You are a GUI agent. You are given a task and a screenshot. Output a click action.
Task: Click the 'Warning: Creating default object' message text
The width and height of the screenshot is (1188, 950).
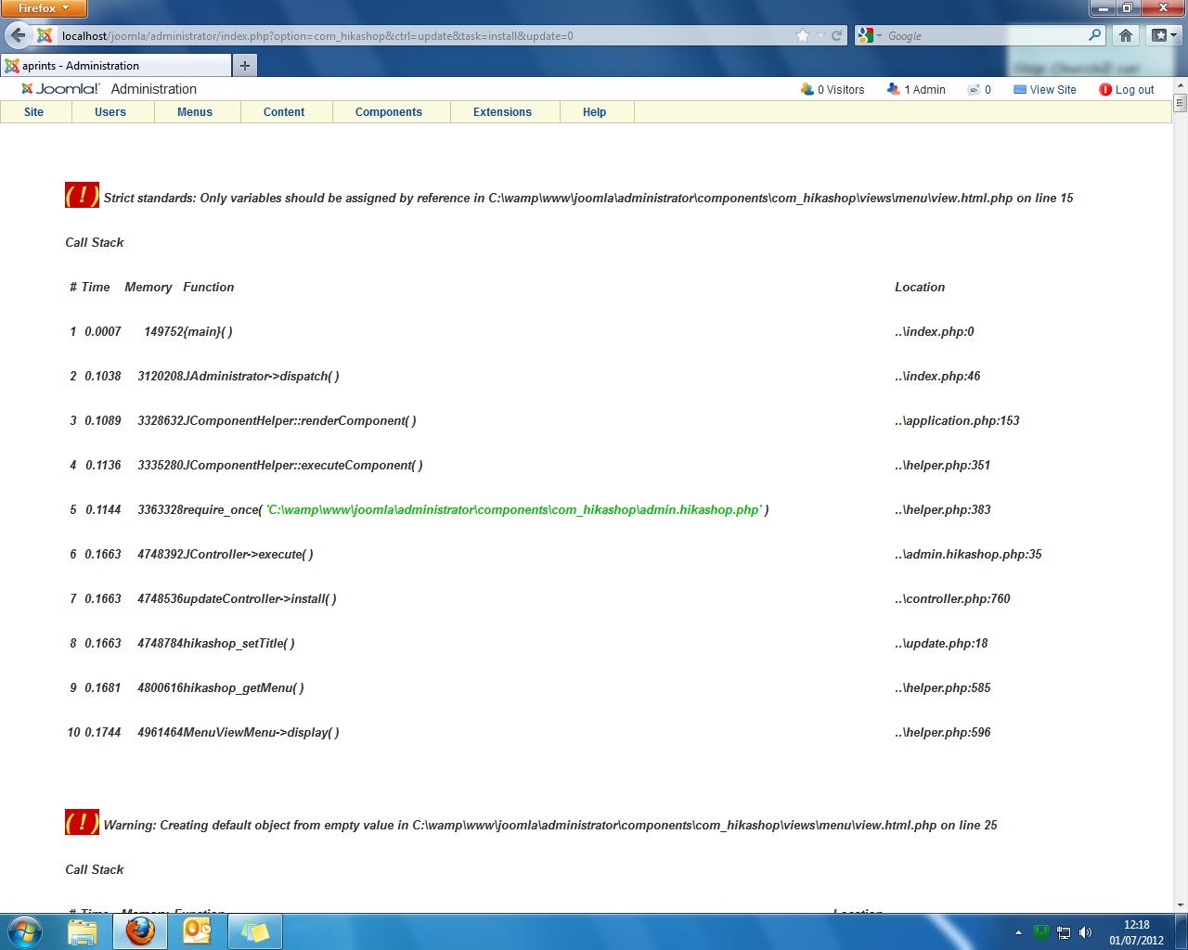coord(550,826)
